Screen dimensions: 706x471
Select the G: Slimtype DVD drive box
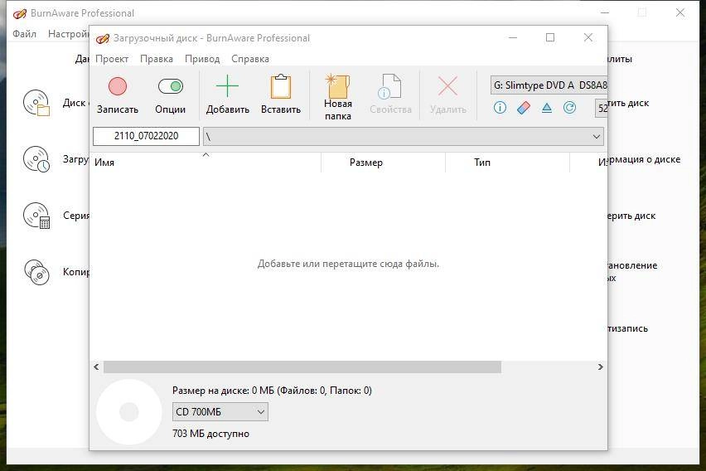coord(549,85)
